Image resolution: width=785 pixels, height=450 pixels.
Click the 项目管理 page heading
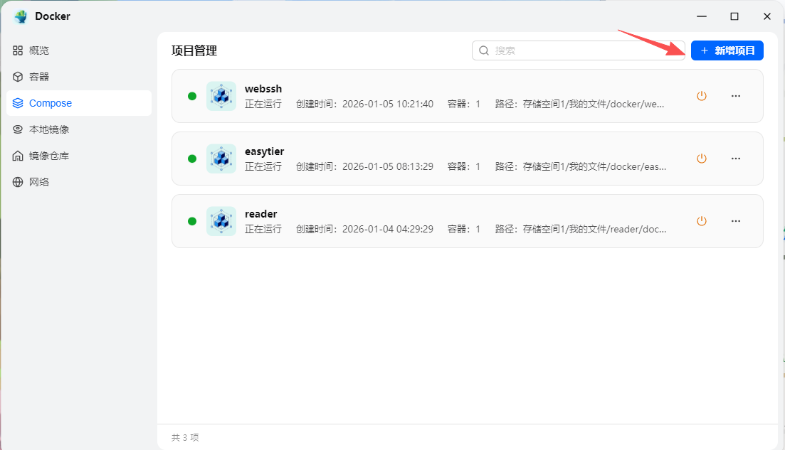pos(194,51)
